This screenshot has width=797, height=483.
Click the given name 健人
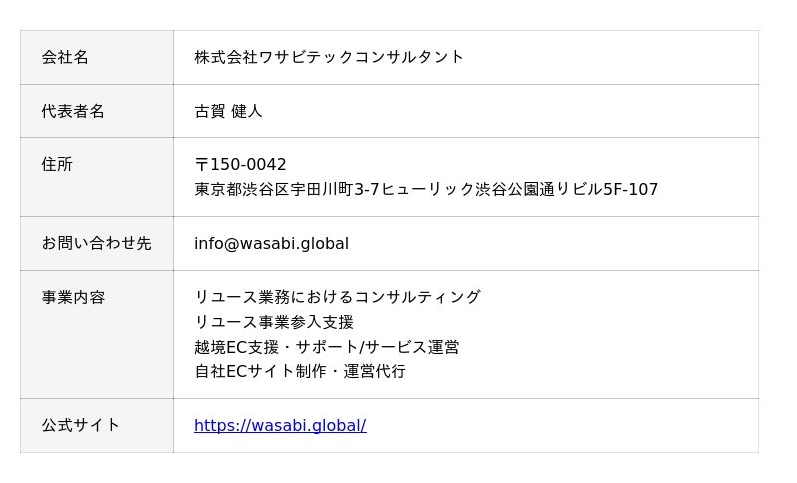tap(247, 111)
